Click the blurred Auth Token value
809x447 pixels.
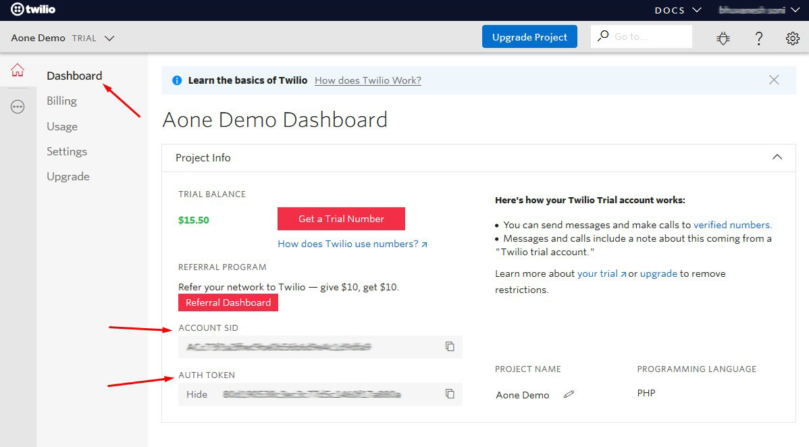(x=311, y=394)
